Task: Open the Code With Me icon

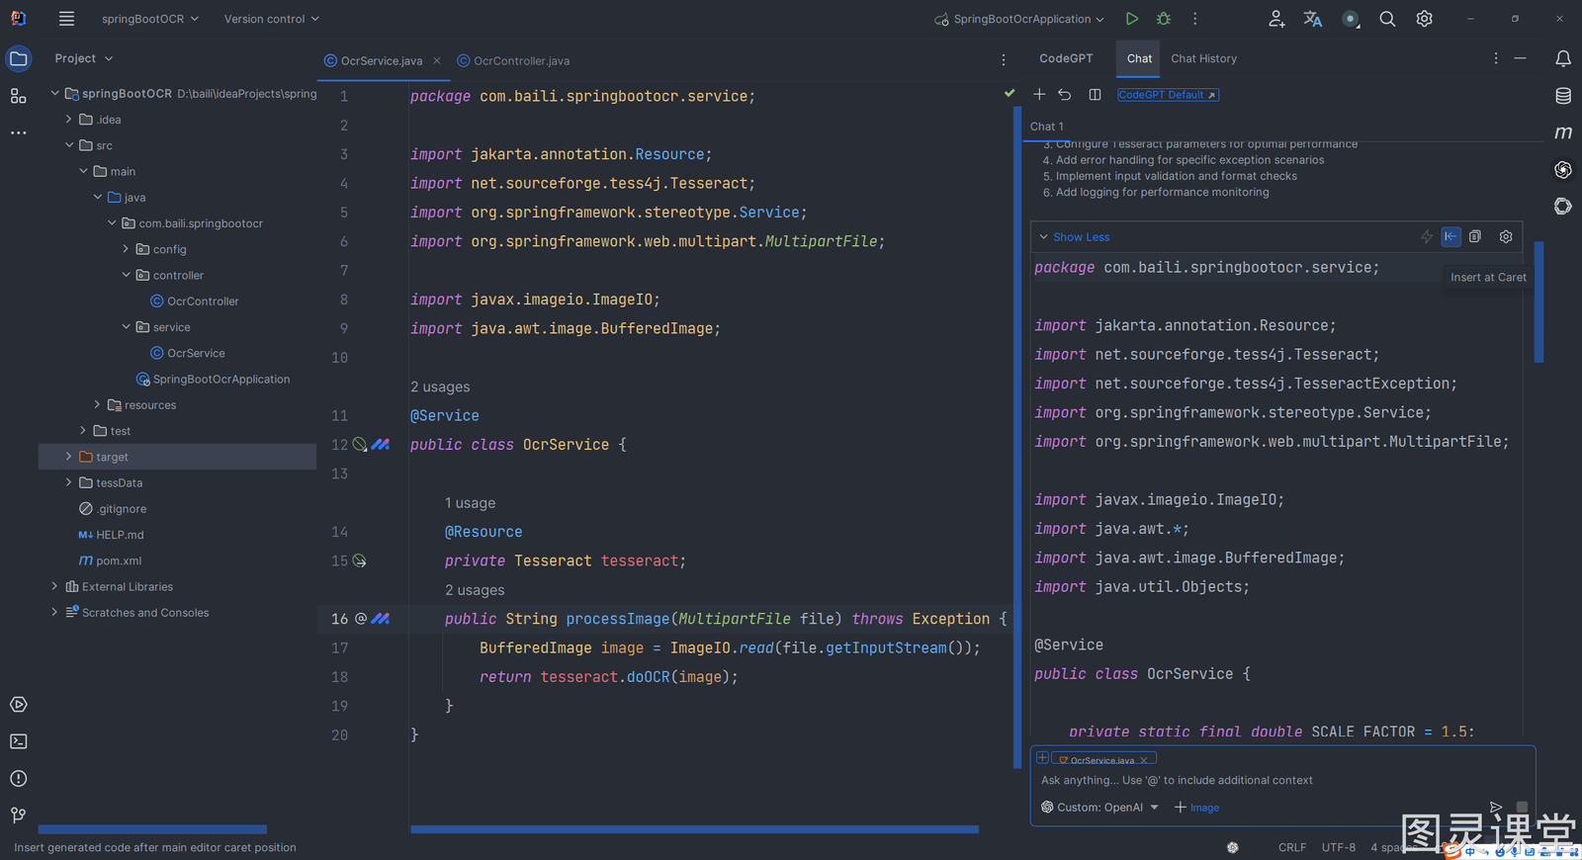Action: (x=1276, y=19)
